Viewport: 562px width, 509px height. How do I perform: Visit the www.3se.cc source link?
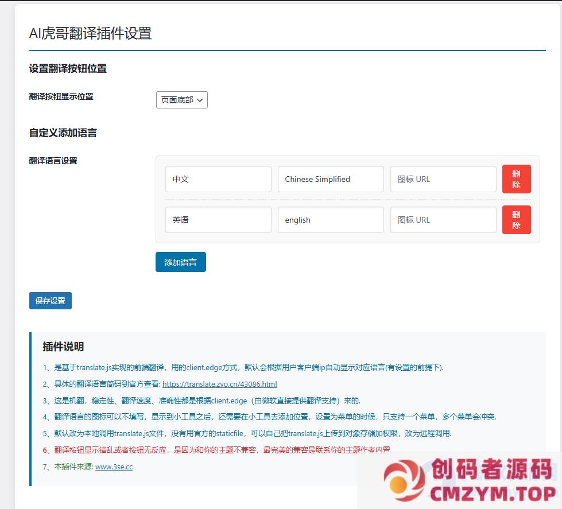114,467
